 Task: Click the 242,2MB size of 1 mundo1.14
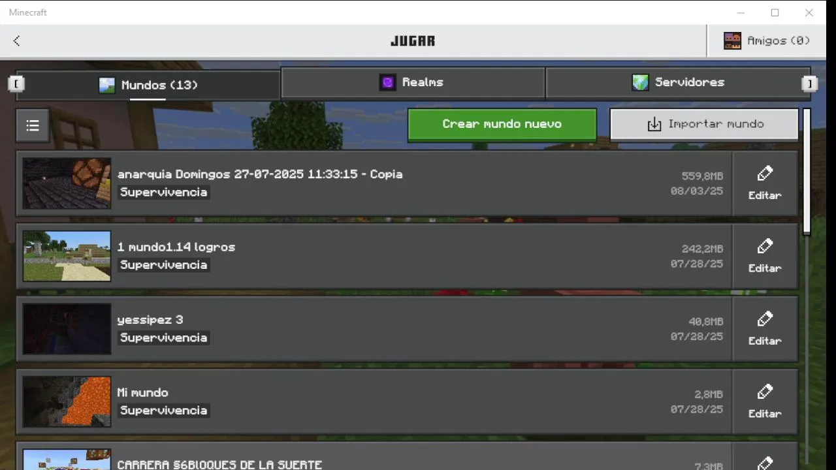click(702, 249)
